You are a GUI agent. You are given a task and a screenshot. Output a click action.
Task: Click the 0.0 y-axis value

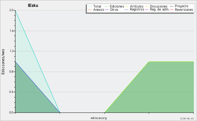tap(11, 112)
